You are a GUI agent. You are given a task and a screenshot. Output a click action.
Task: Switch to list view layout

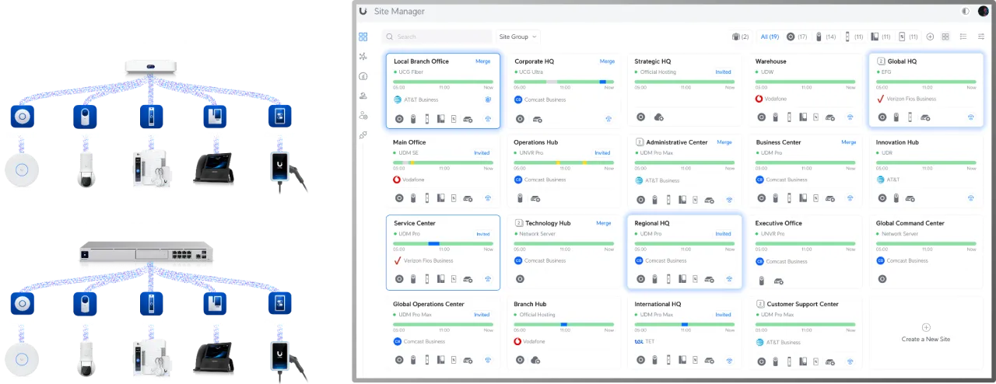pos(963,37)
